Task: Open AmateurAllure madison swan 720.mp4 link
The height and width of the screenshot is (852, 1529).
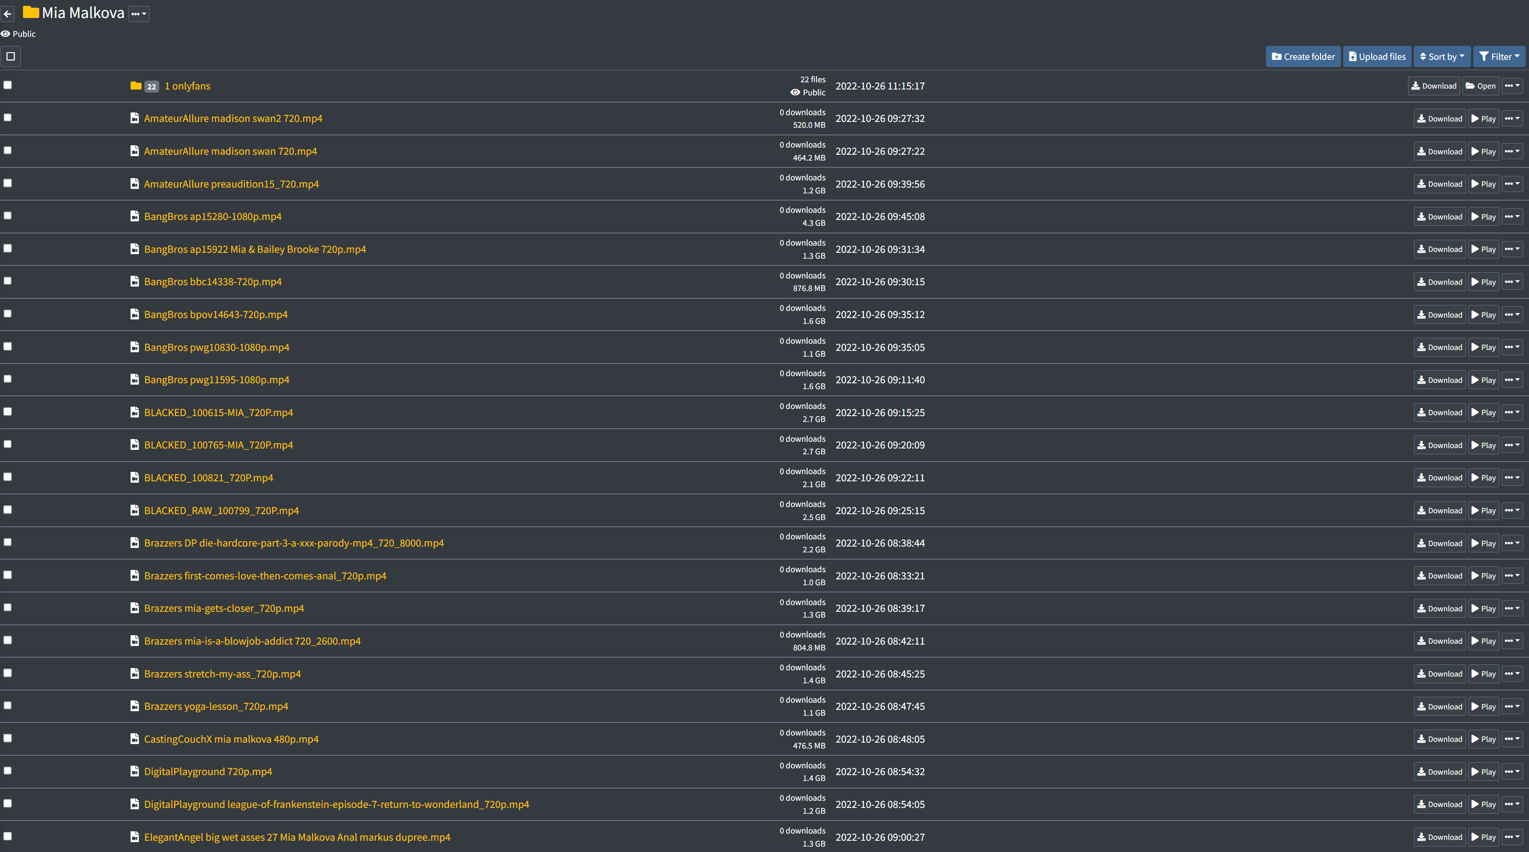Action: (x=230, y=152)
